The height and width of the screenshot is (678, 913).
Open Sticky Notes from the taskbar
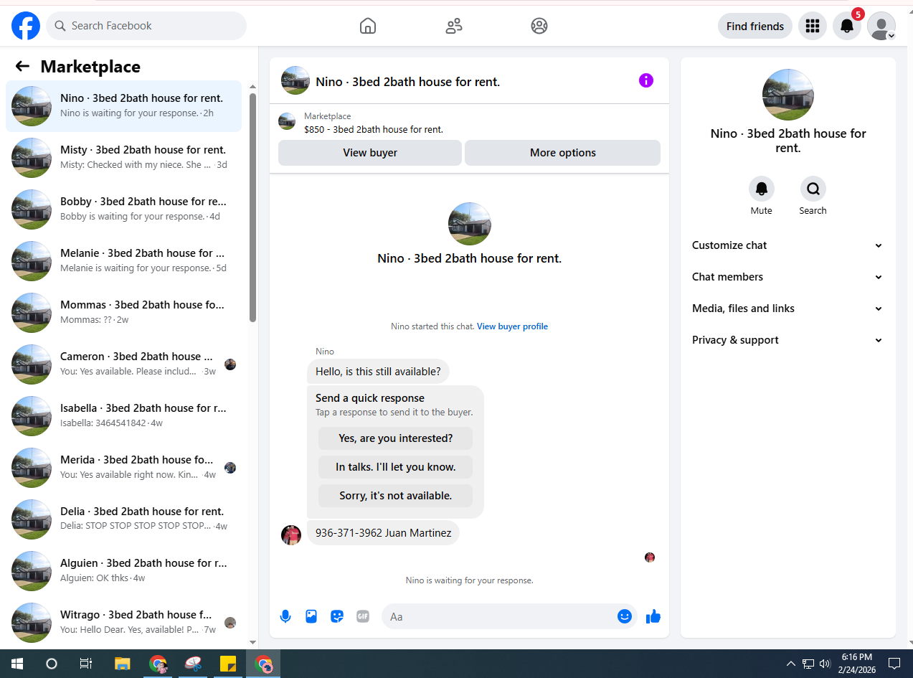point(228,664)
